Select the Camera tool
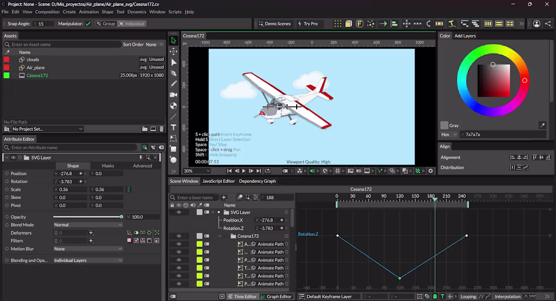The height and width of the screenshot is (301, 556). click(x=173, y=95)
